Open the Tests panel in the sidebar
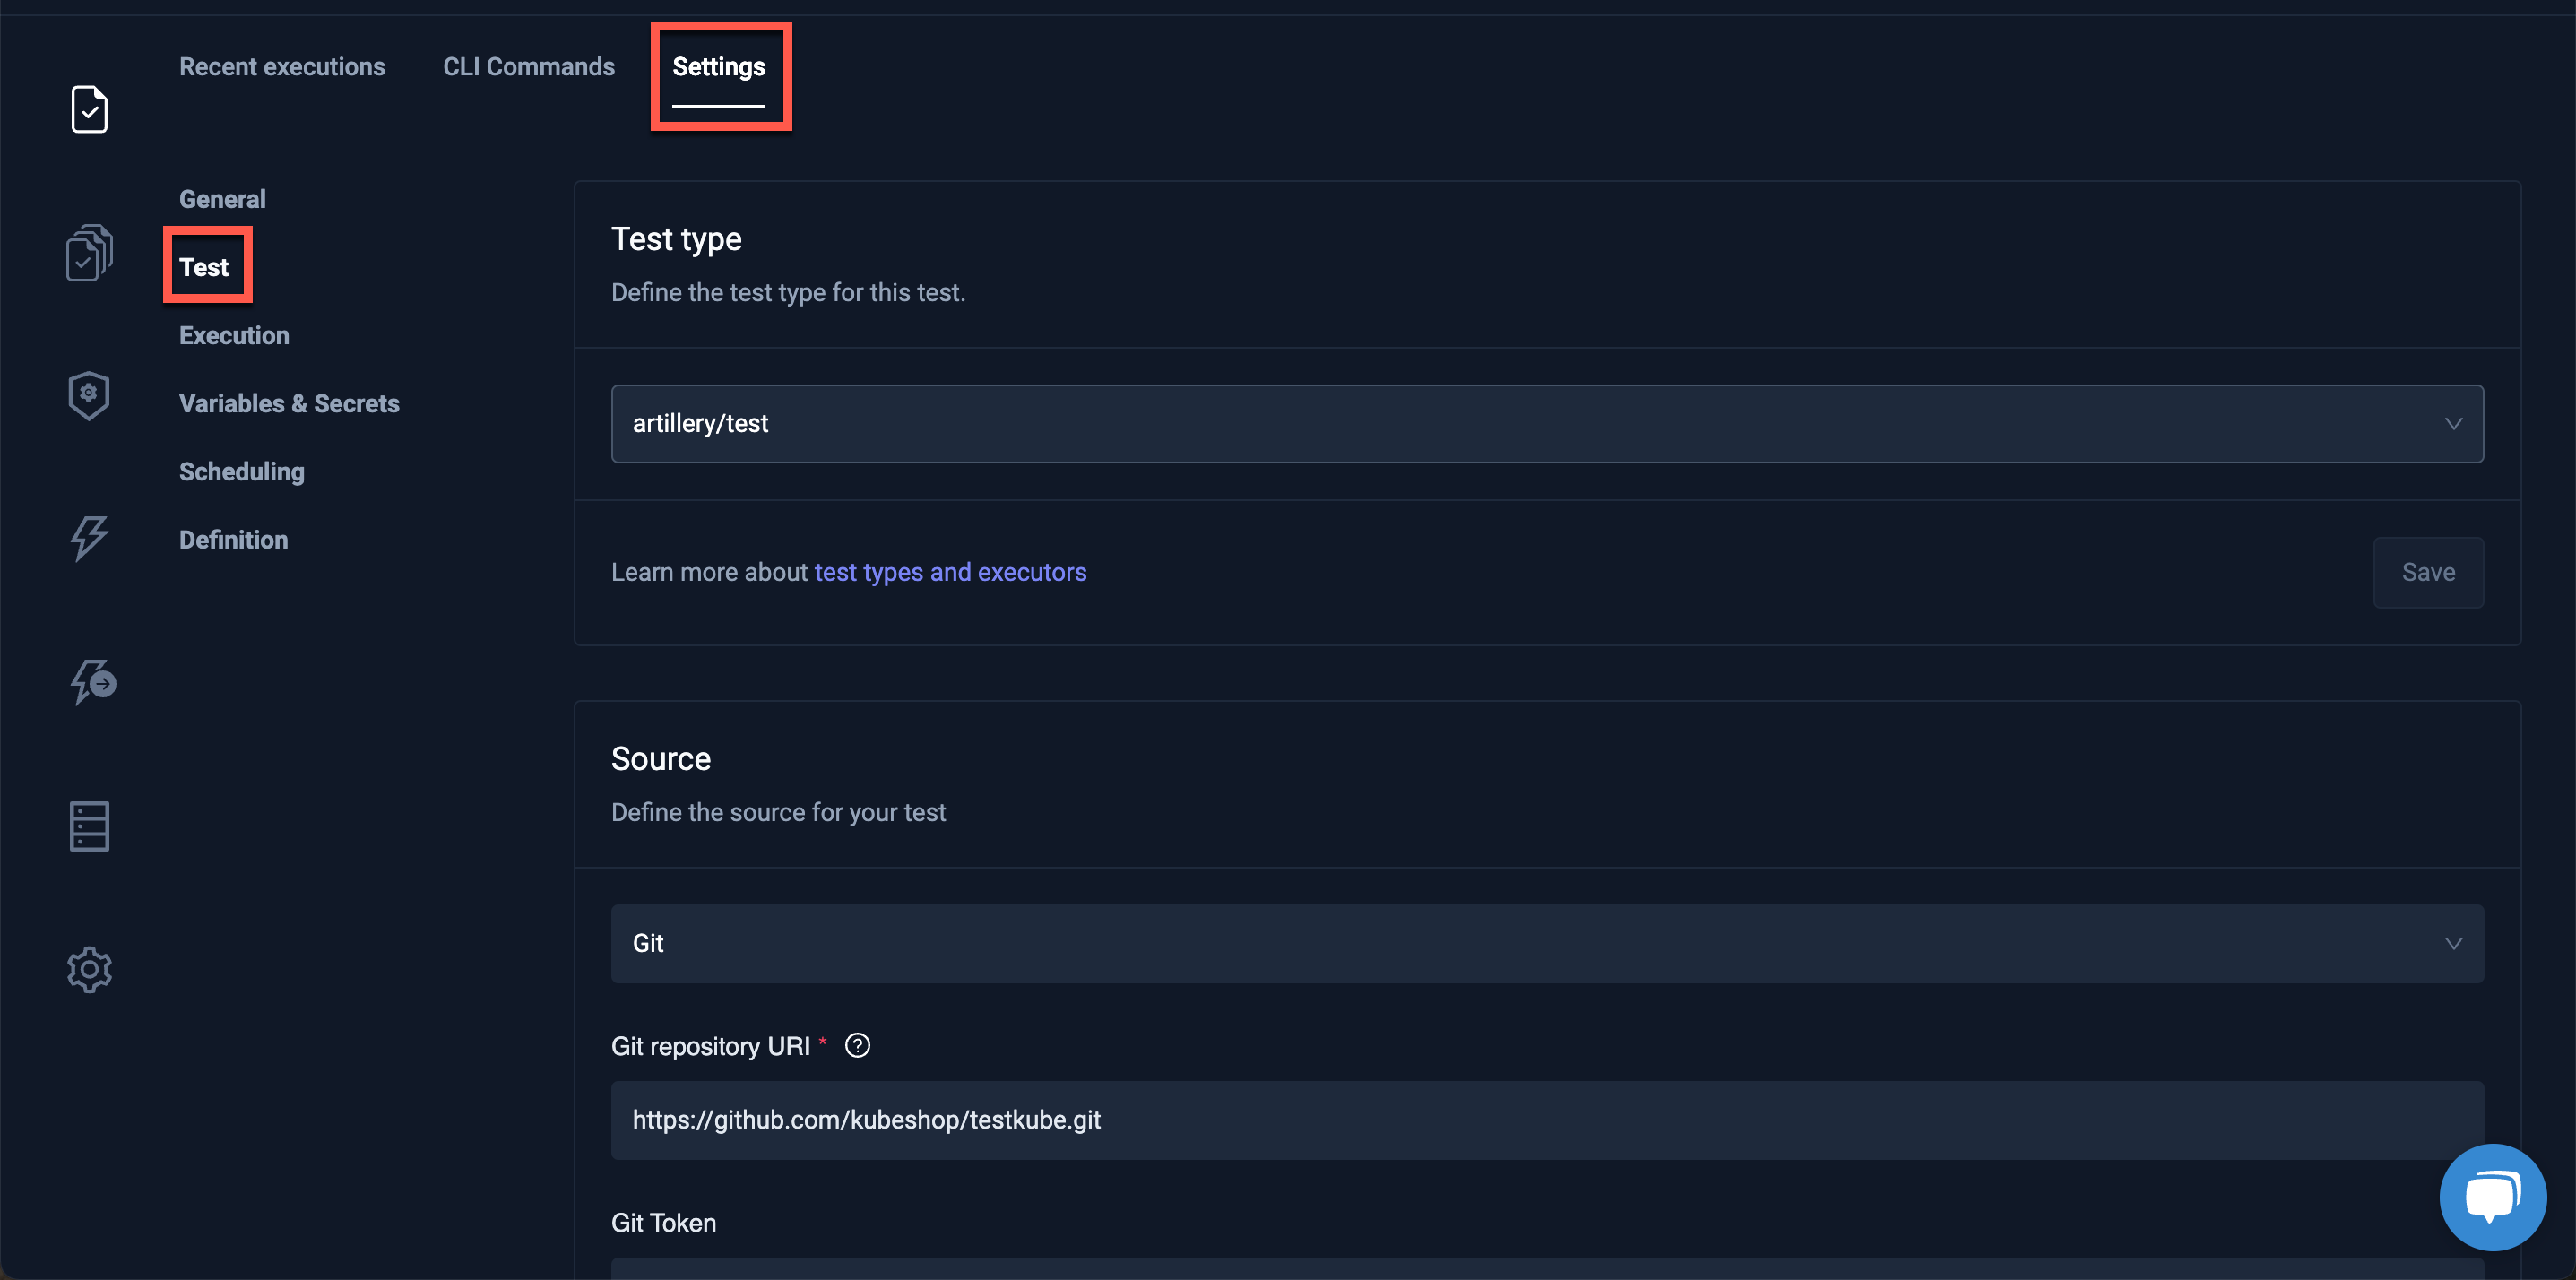 click(89, 109)
